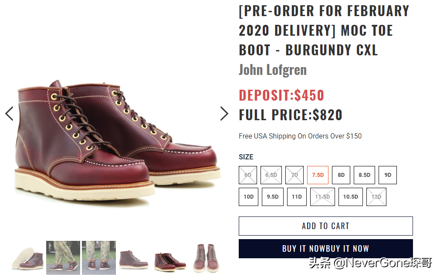Image resolution: width=440 pixels, height=277 pixels.
Task: Open the John Lofgren brand link
Action: [273, 70]
